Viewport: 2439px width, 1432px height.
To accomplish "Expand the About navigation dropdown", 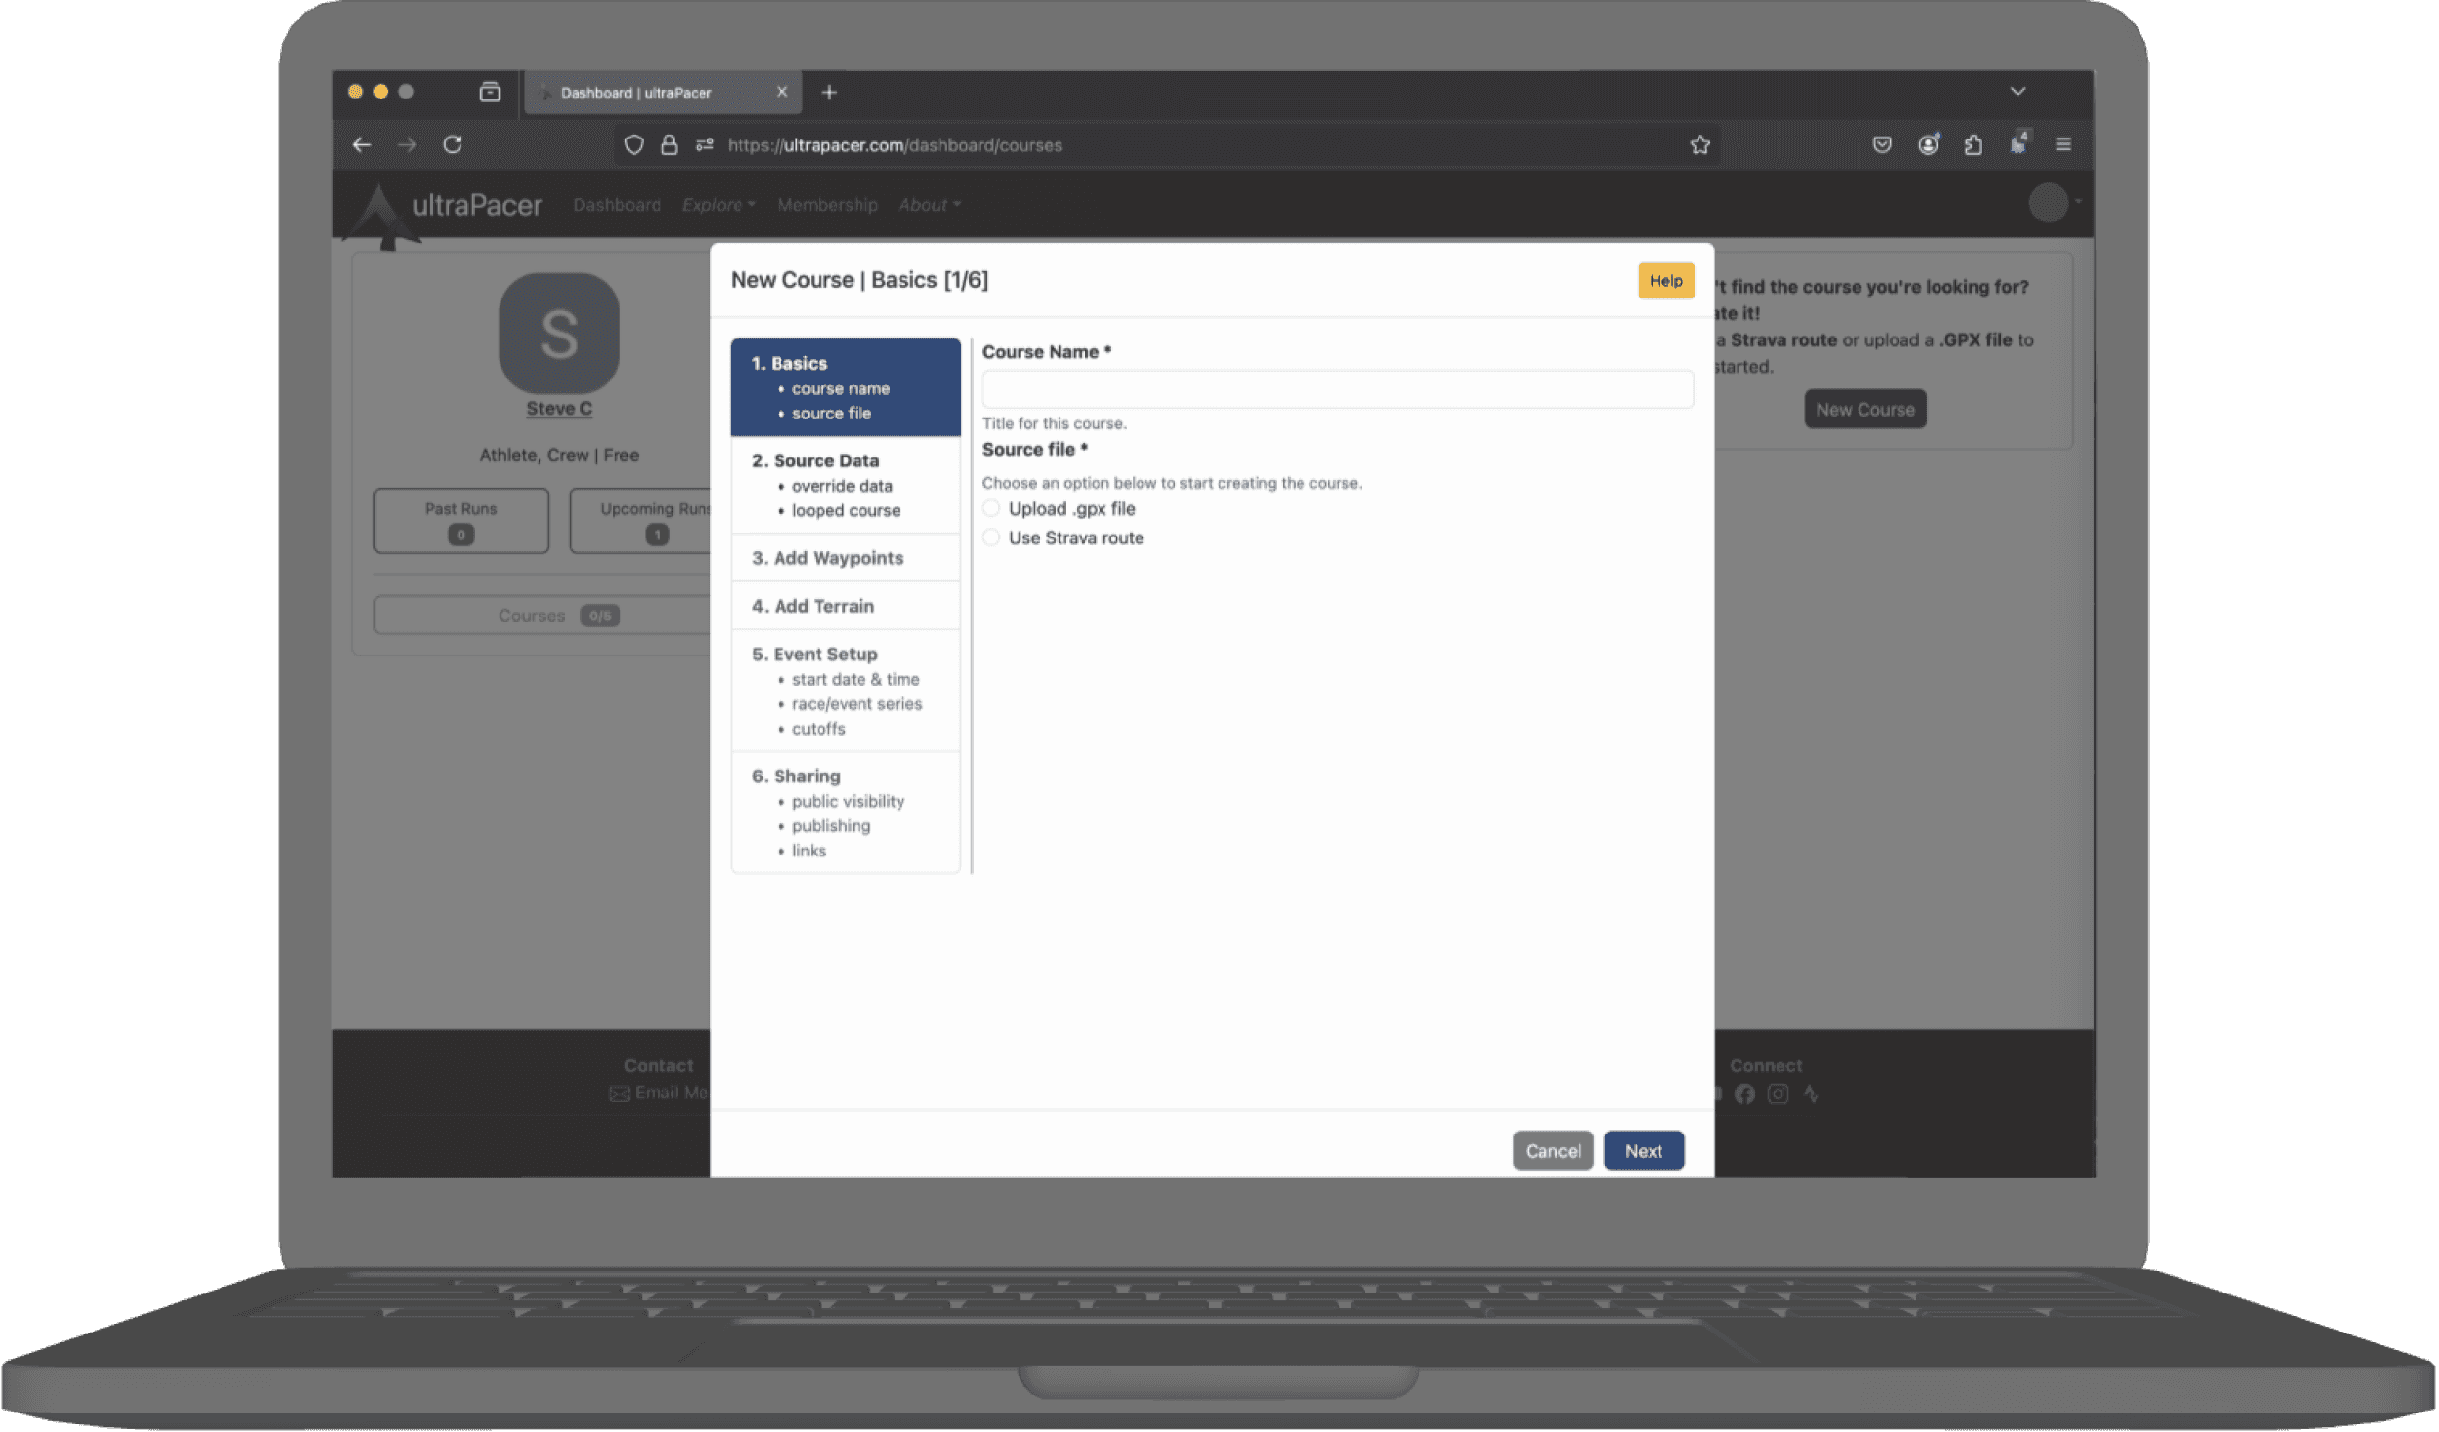I will [x=929, y=205].
